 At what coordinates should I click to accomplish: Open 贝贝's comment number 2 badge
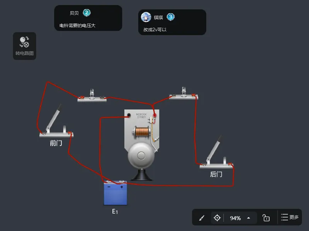(87, 13)
